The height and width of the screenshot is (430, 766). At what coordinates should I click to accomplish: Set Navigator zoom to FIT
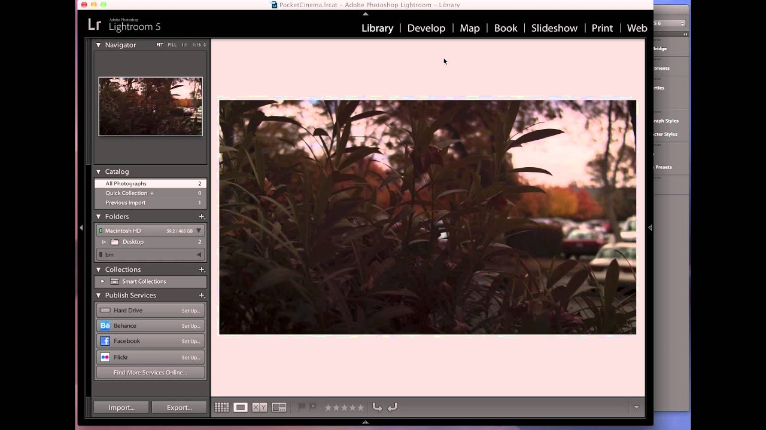coord(160,45)
